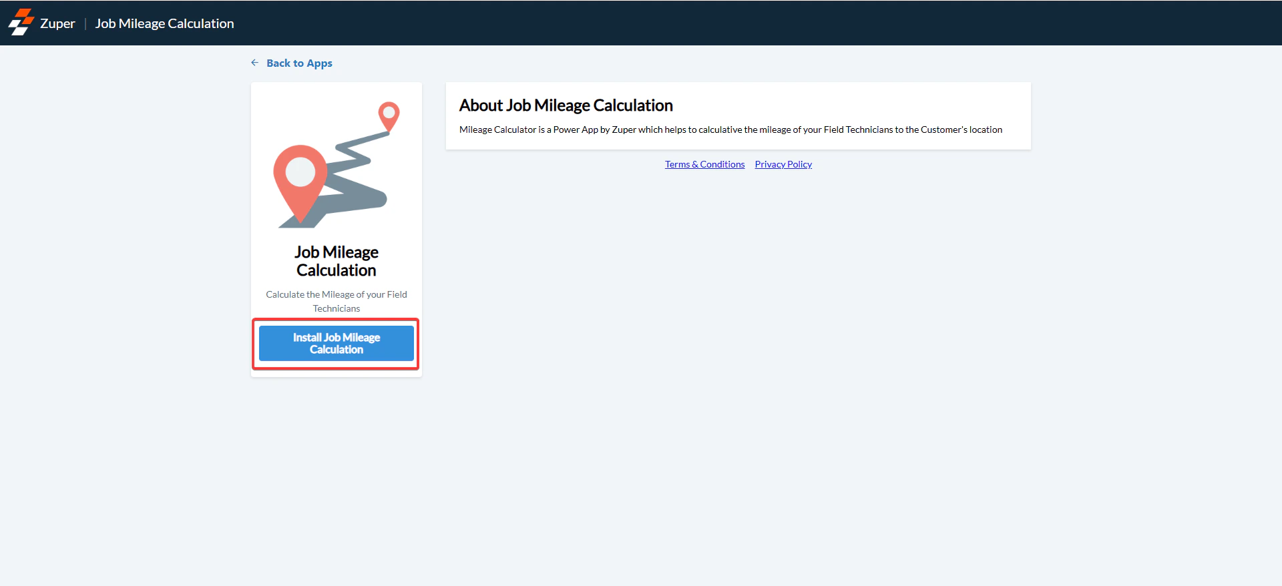This screenshot has width=1282, height=586.
Task: Click the back arrow icon beside Back to Apps
Action: [x=254, y=63]
